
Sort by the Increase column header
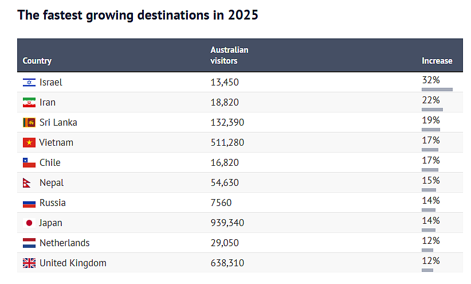pos(437,61)
